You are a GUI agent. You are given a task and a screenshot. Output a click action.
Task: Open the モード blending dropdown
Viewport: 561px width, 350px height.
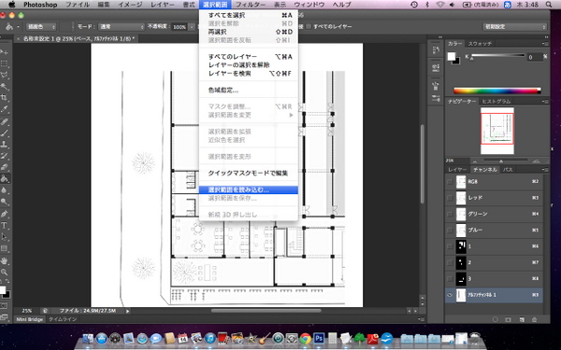(121, 27)
